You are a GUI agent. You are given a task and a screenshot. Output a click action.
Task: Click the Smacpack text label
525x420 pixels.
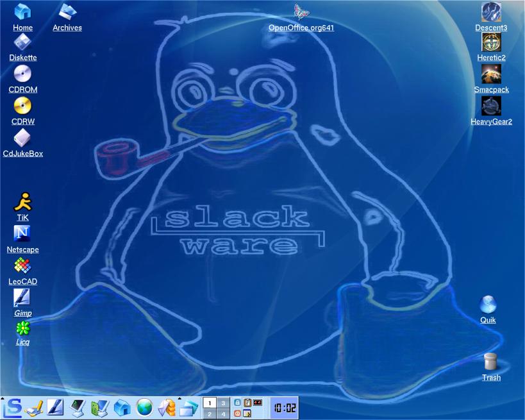491,89
